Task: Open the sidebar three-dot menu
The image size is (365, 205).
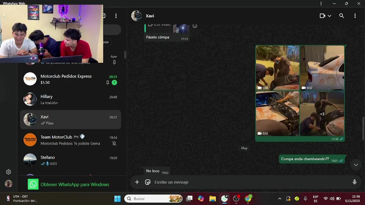Action: (x=116, y=16)
